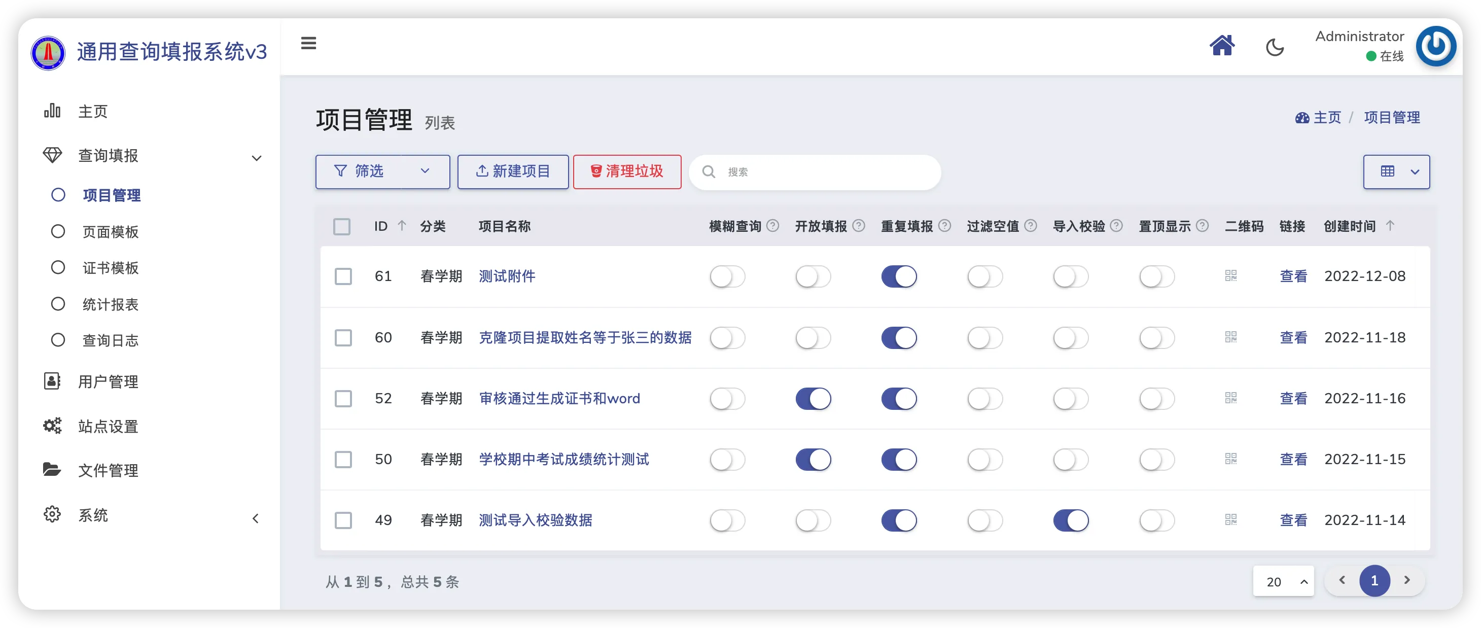The height and width of the screenshot is (628, 1481).
Task: Click the hamburger menu icon
Action: (x=308, y=43)
